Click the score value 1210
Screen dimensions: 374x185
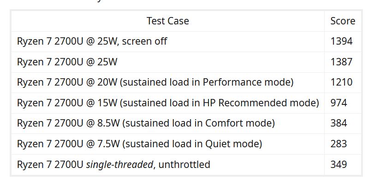point(341,82)
